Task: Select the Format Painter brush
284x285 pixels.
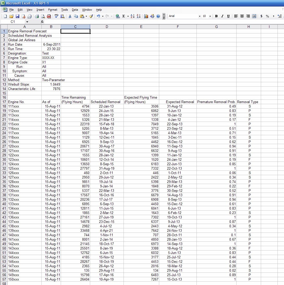Action: point(91,16)
